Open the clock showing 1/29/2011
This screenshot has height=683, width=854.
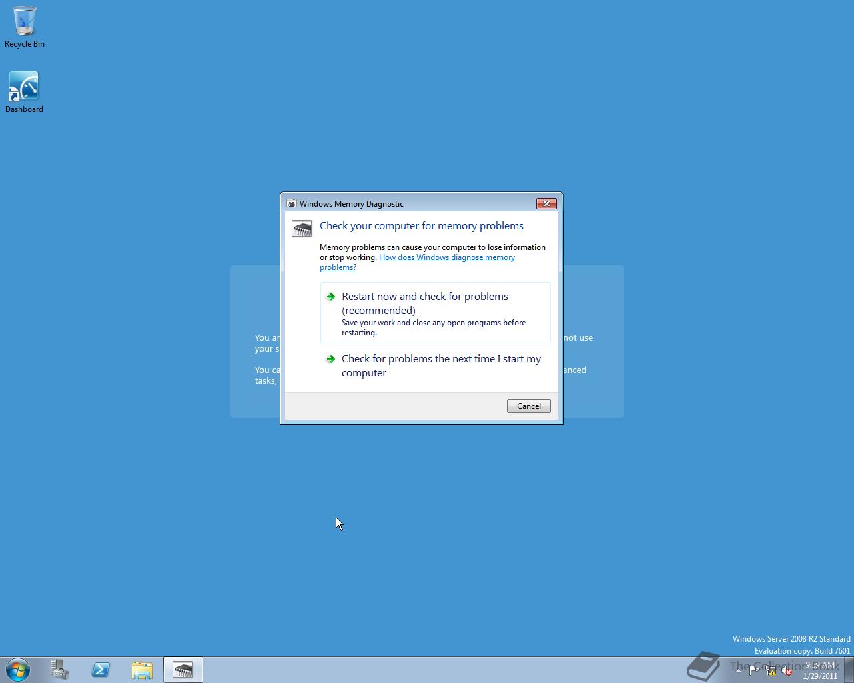pyautogui.click(x=820, y=670)
